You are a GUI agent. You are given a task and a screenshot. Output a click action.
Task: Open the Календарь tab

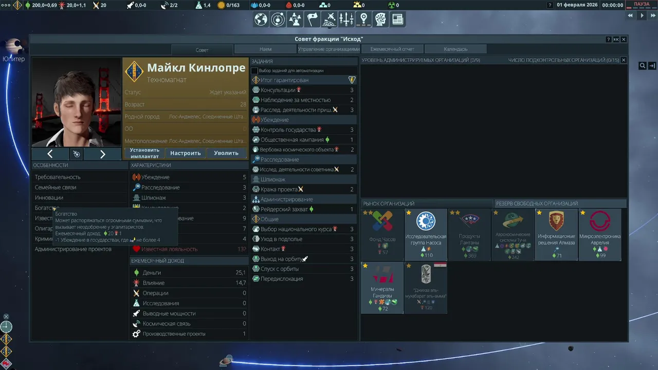(455, 49)
